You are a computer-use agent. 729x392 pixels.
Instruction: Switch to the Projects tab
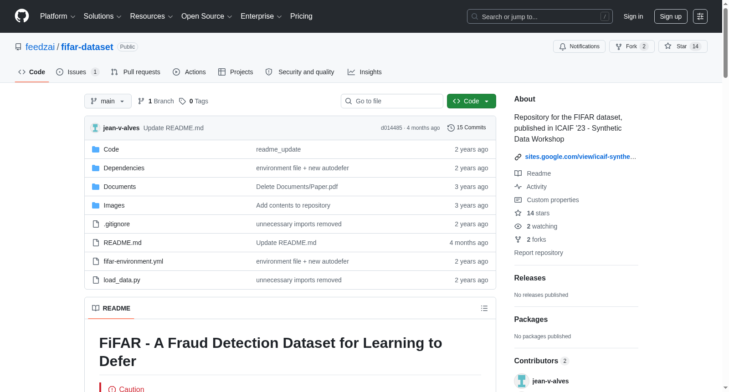pos(236,72)
